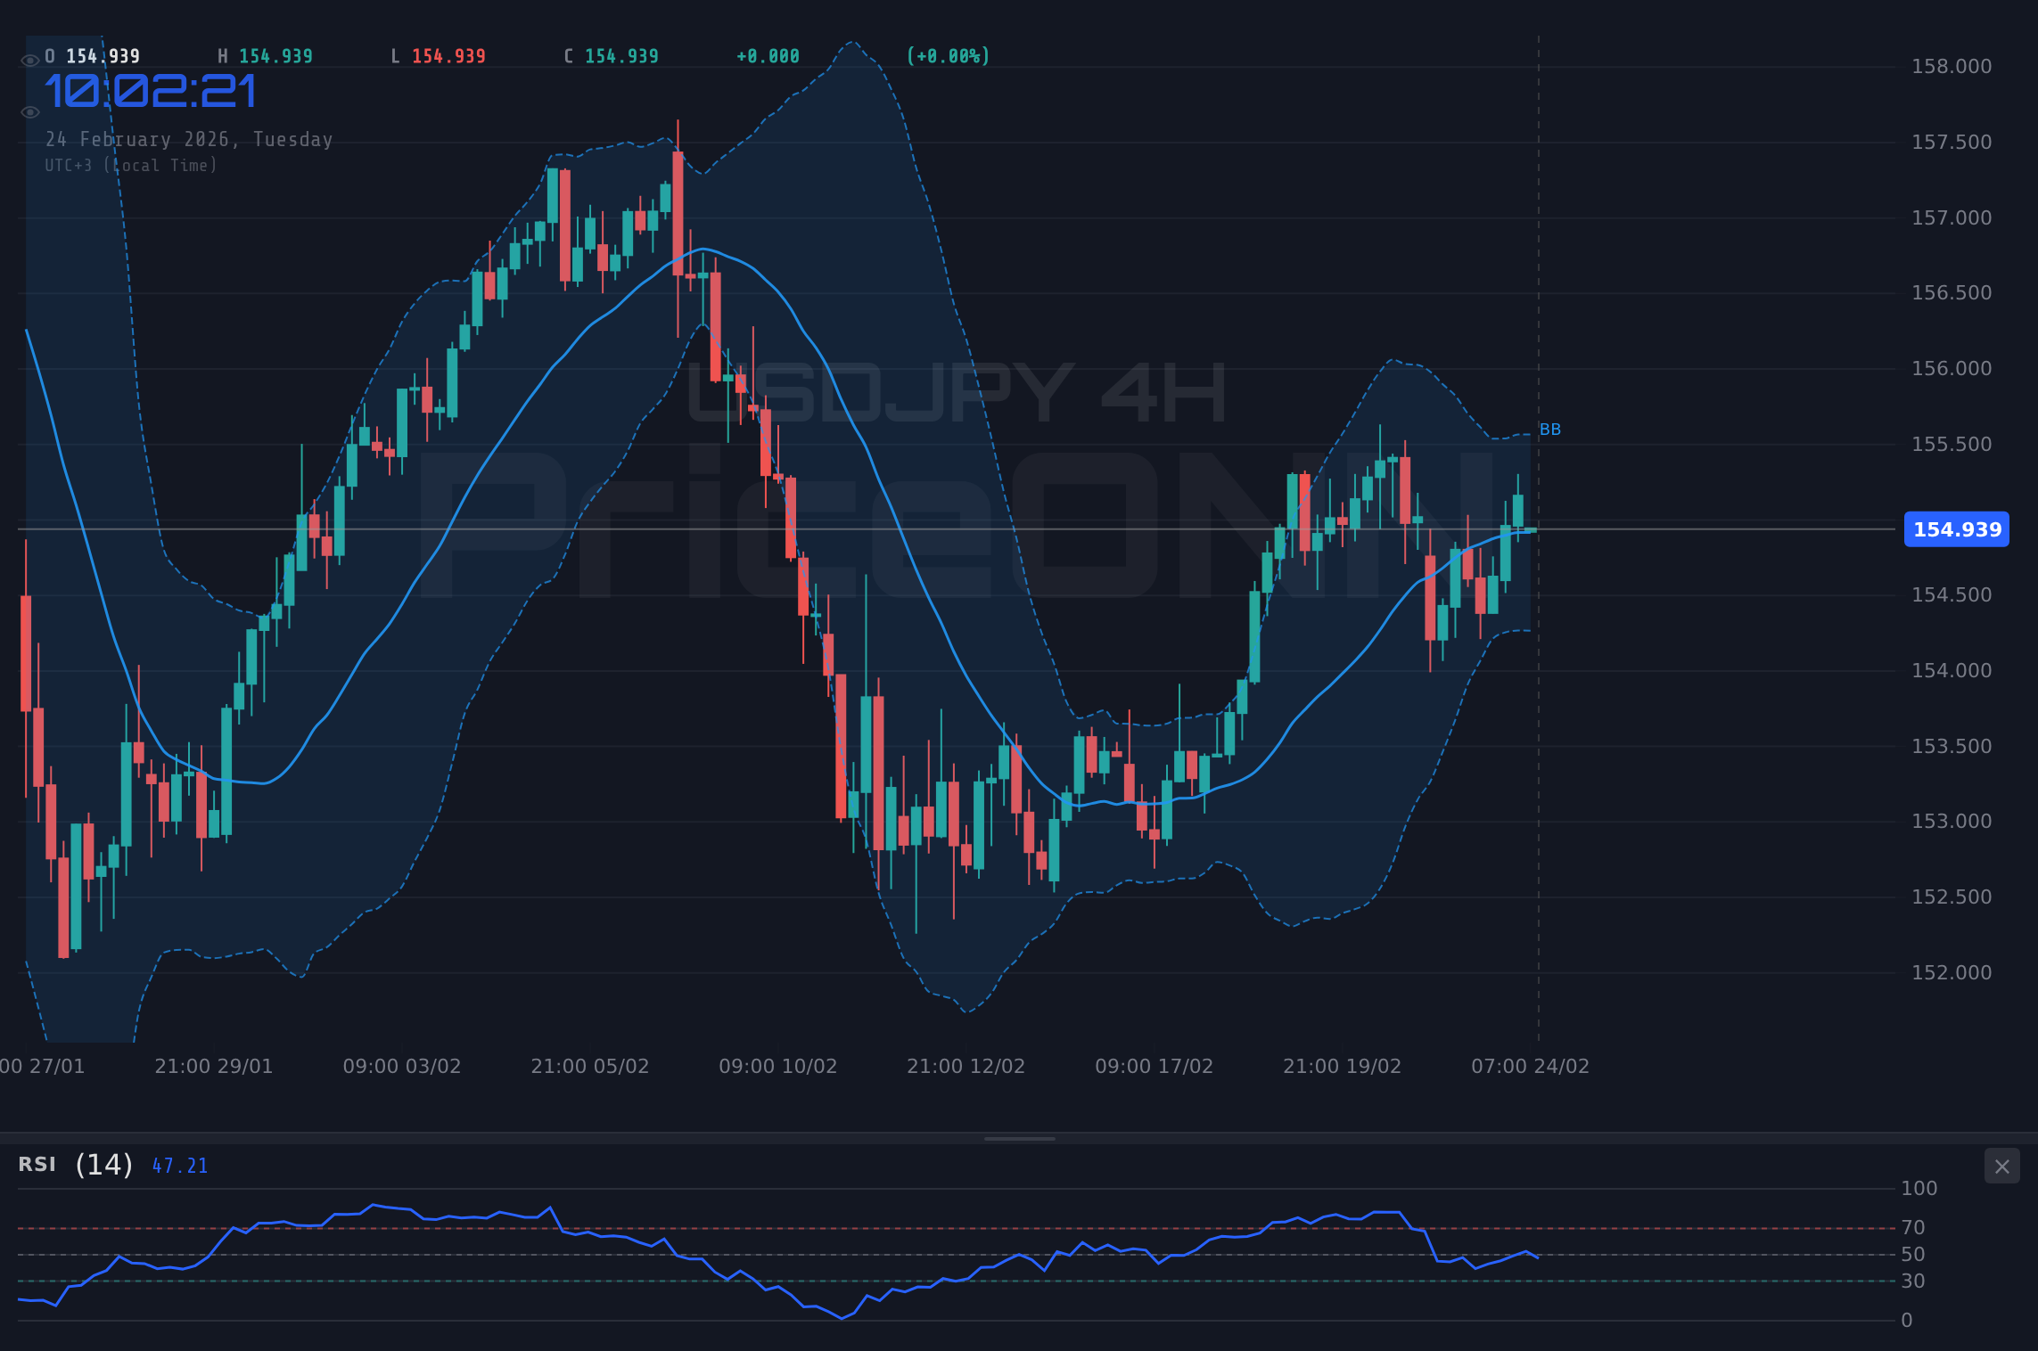
Task: Click the 21:00 19/02 time axis label
Action: click(1342, 1065)
